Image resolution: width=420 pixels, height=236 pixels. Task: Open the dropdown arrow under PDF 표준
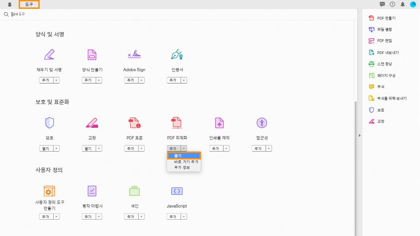[142, 148]
